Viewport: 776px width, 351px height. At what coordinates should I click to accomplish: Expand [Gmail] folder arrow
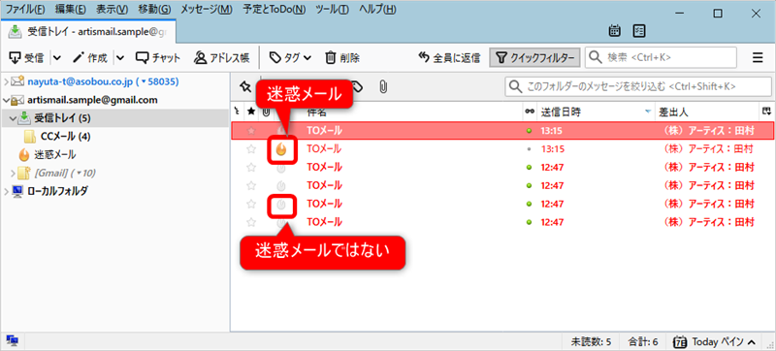[x=13, y=173]
